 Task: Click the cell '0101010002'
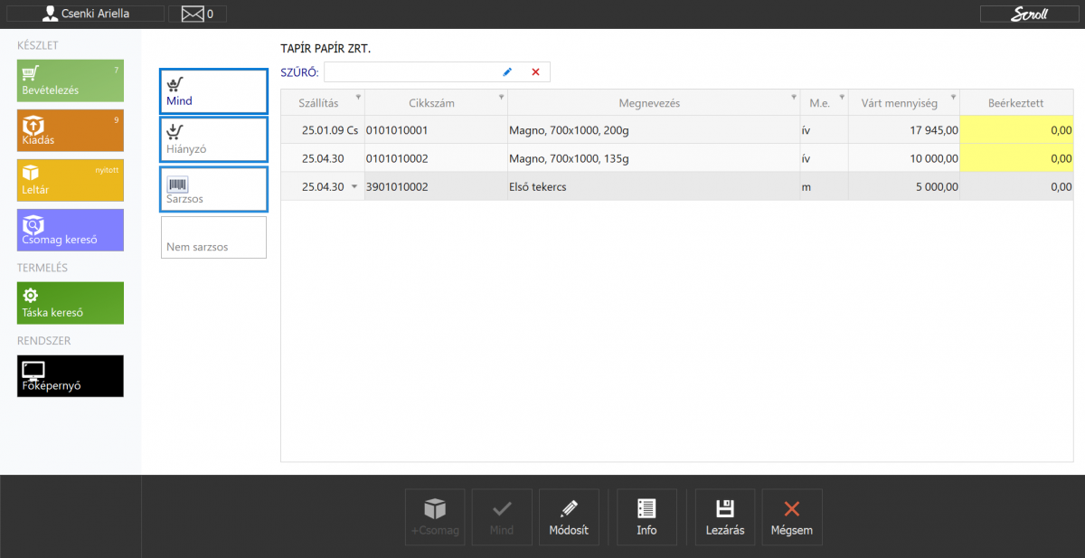[436, 158]
